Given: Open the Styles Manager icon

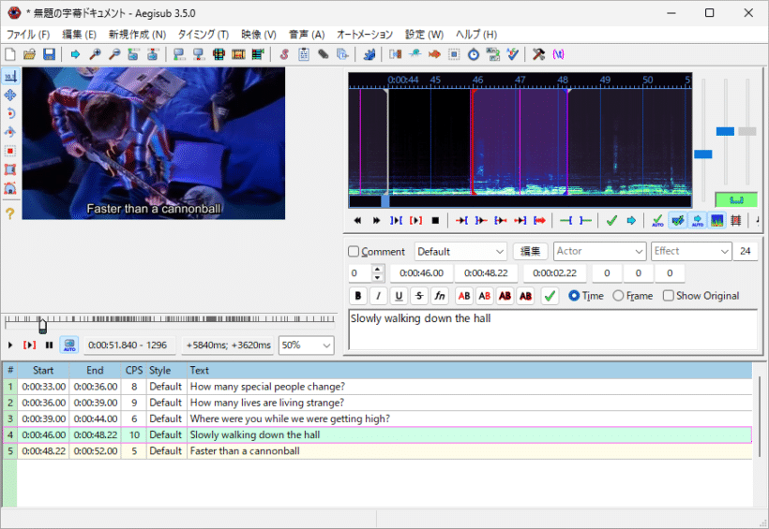Looking at the screenshot, I should pos(284,54).
